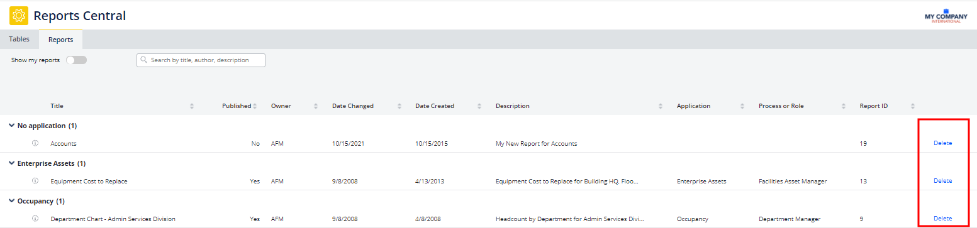Sort by Description column arrows
The height and width of the screenshot is (228, 977).
(x=661, y=106)
